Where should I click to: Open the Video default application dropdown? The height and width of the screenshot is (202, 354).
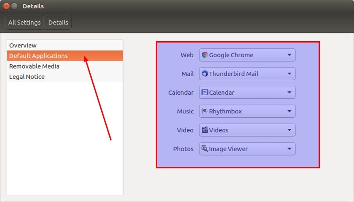click(247, 130)
